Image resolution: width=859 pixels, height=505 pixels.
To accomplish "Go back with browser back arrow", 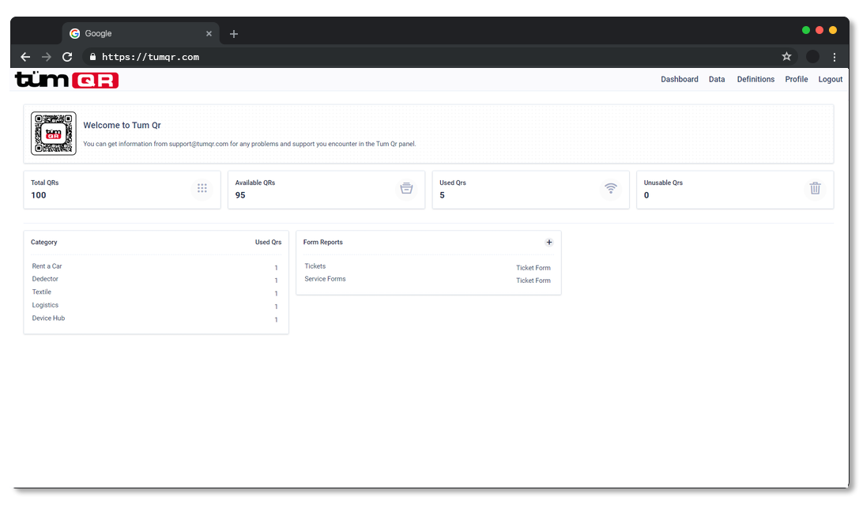I will pos(25,57).
